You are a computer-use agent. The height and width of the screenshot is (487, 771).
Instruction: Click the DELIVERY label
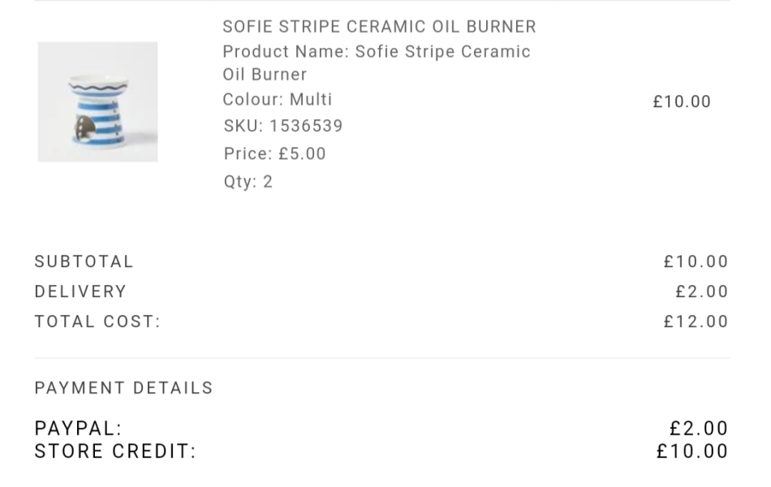point(80,291)
